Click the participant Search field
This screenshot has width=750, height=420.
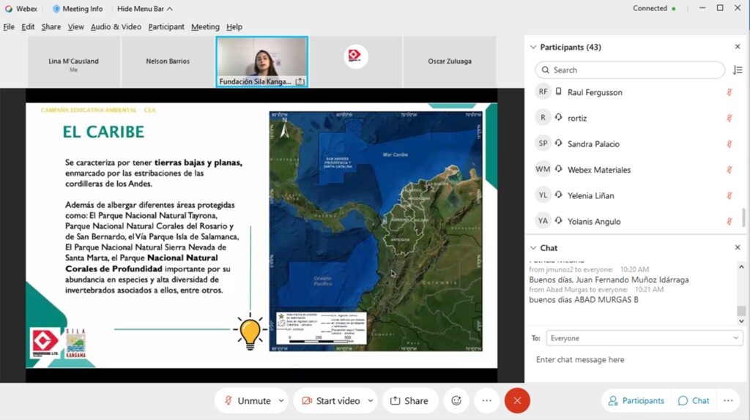point(630,70)
